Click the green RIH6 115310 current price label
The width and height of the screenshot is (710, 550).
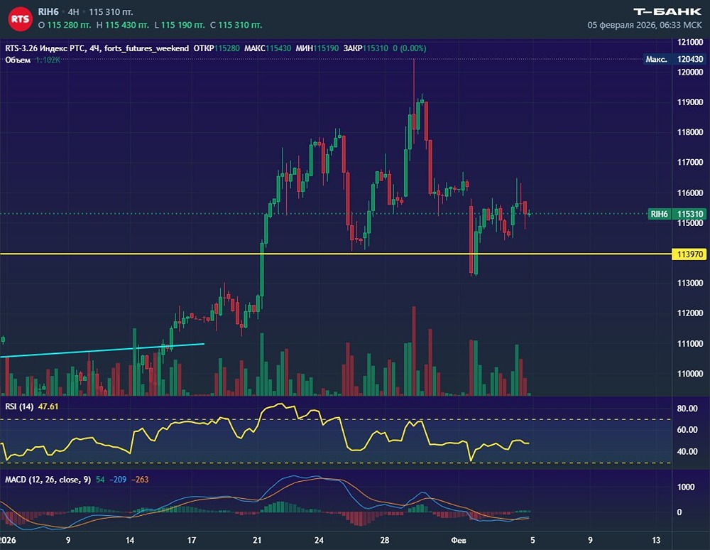click(x=678, y=214)
